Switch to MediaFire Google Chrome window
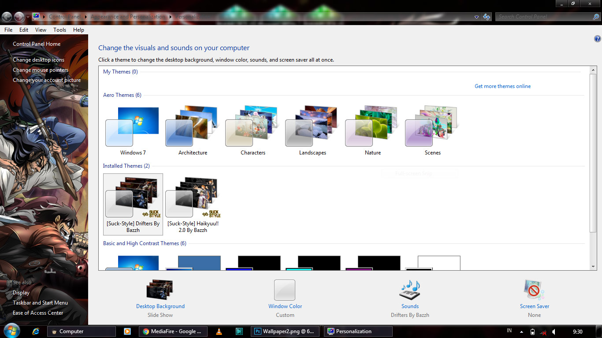Viewport: 602px width, 338px height. [x=173, y=331]
